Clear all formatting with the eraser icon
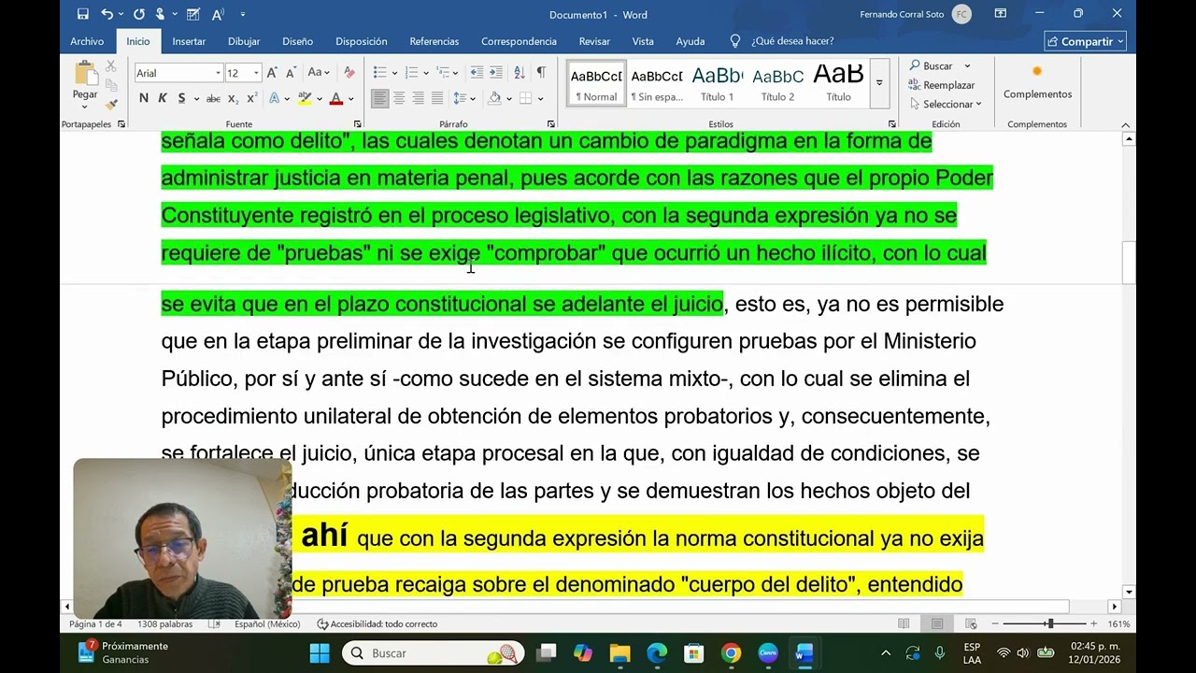This screenshot has height=673, width=1196. [x=349, y=73]
